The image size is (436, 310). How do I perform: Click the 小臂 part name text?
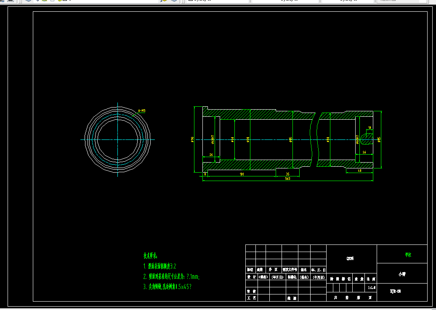[x=402, y=274]
